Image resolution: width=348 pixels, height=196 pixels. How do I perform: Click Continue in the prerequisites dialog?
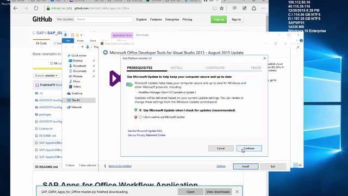click(249, 148)
